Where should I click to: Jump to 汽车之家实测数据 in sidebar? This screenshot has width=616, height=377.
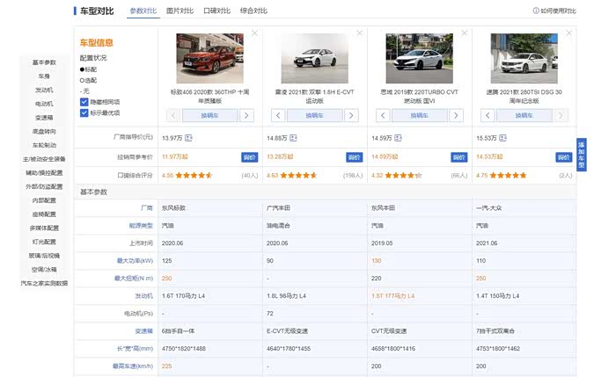[x=44, y=283]
